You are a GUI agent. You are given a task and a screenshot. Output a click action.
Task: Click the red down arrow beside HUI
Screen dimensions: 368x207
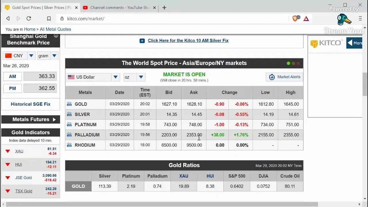point(8,164)
